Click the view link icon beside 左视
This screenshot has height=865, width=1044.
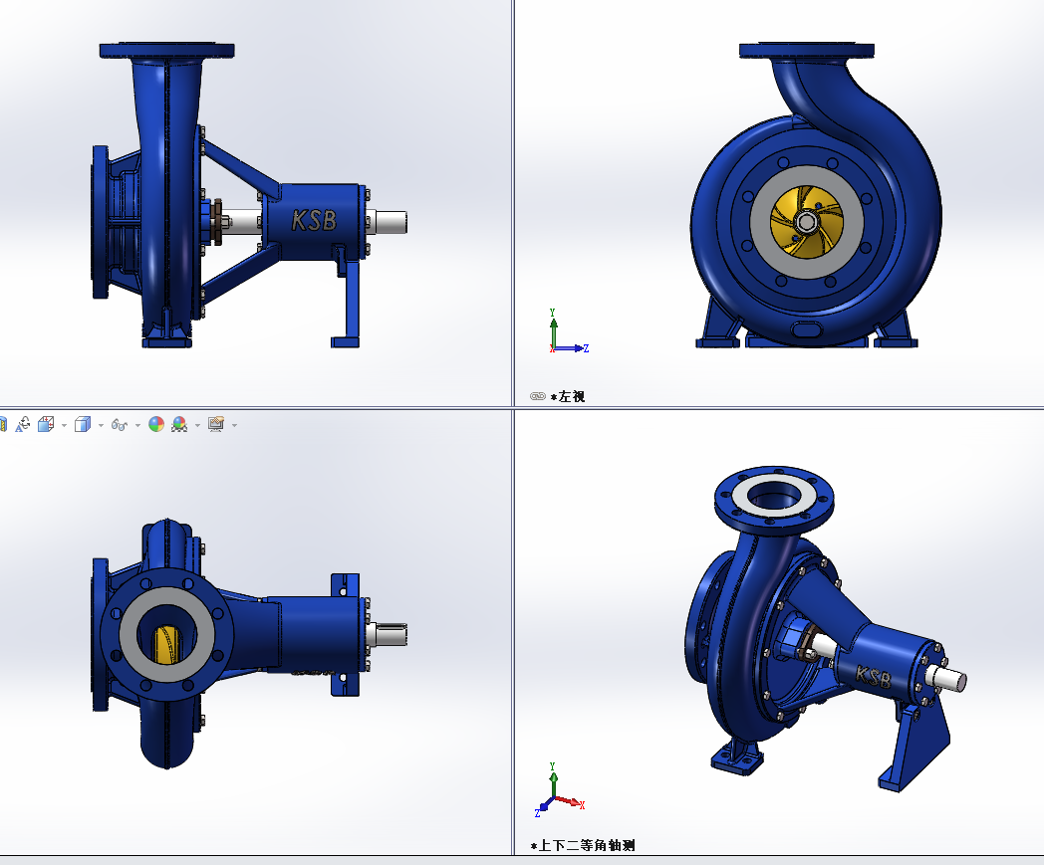pos(537,396)
